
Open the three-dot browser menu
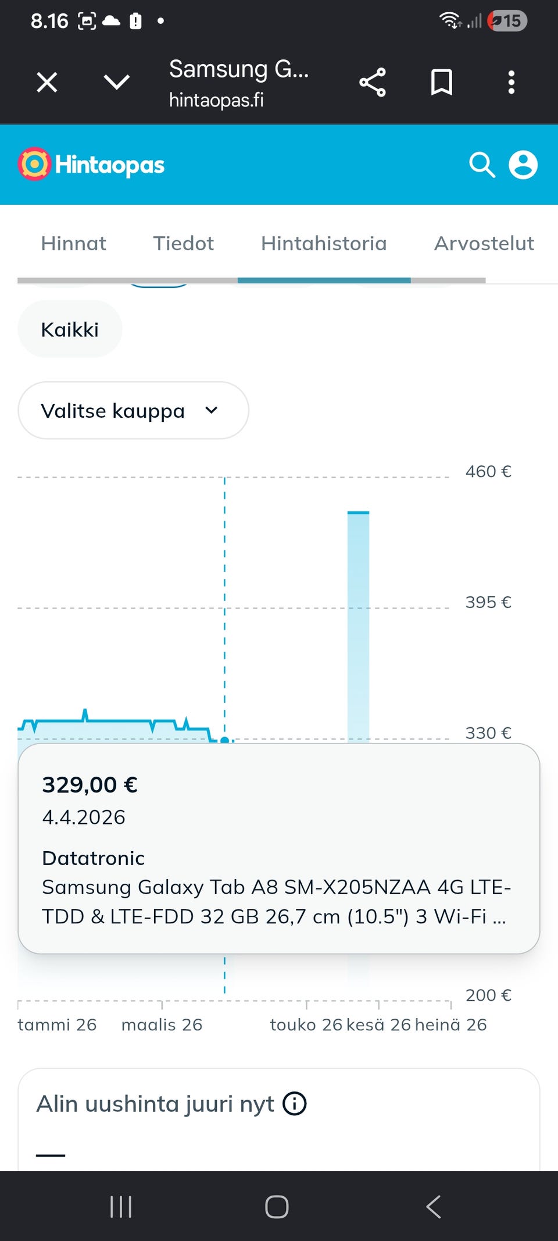point(512,82)
